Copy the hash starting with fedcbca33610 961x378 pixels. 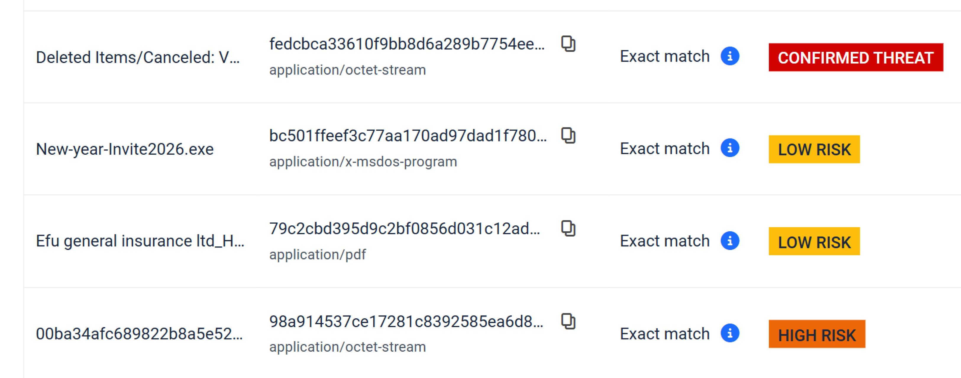(568, 44)
